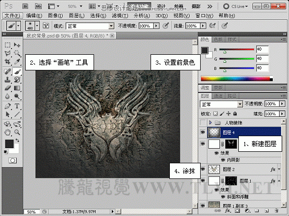Screen dimensions: 289x216
Task: Toggle the Brush panel
Action: click(x=45, y=26)
